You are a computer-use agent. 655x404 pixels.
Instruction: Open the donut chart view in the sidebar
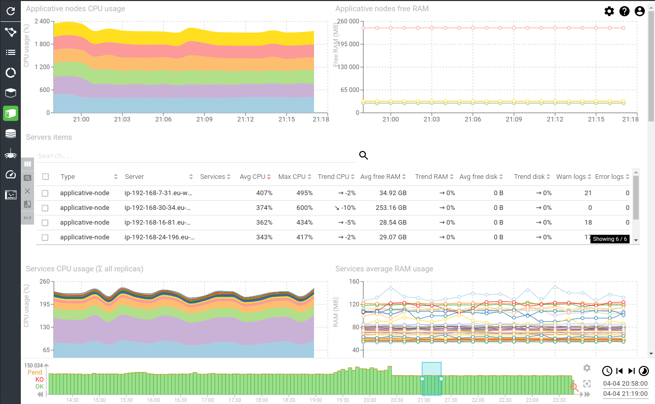(x=10, y=73)
